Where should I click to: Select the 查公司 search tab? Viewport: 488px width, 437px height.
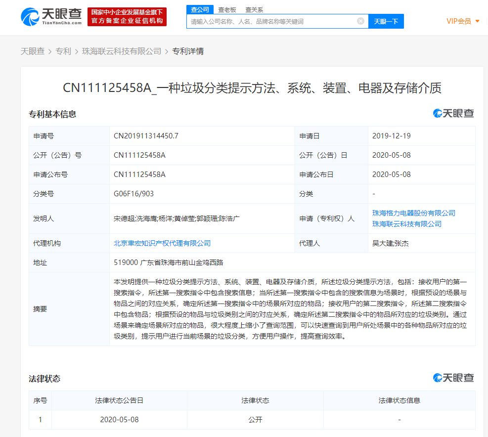[x=200, y=9]
